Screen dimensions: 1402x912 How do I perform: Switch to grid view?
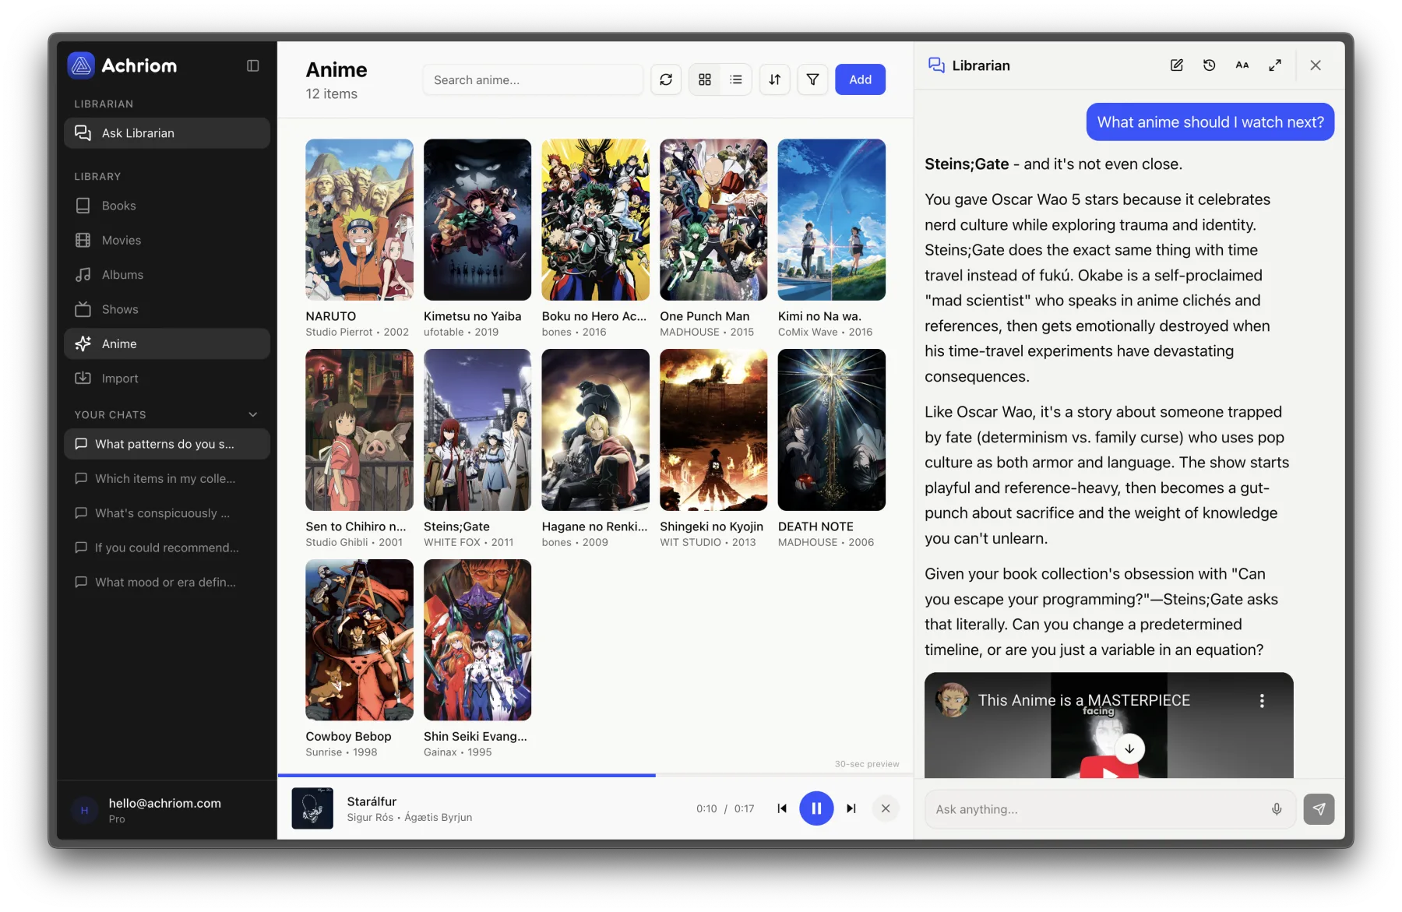pos(705,79)
